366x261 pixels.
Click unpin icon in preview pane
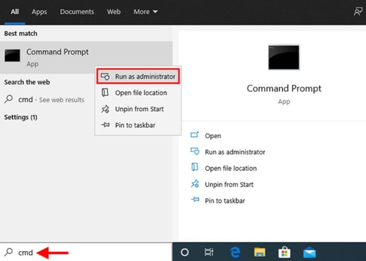(x=195, y=184)
